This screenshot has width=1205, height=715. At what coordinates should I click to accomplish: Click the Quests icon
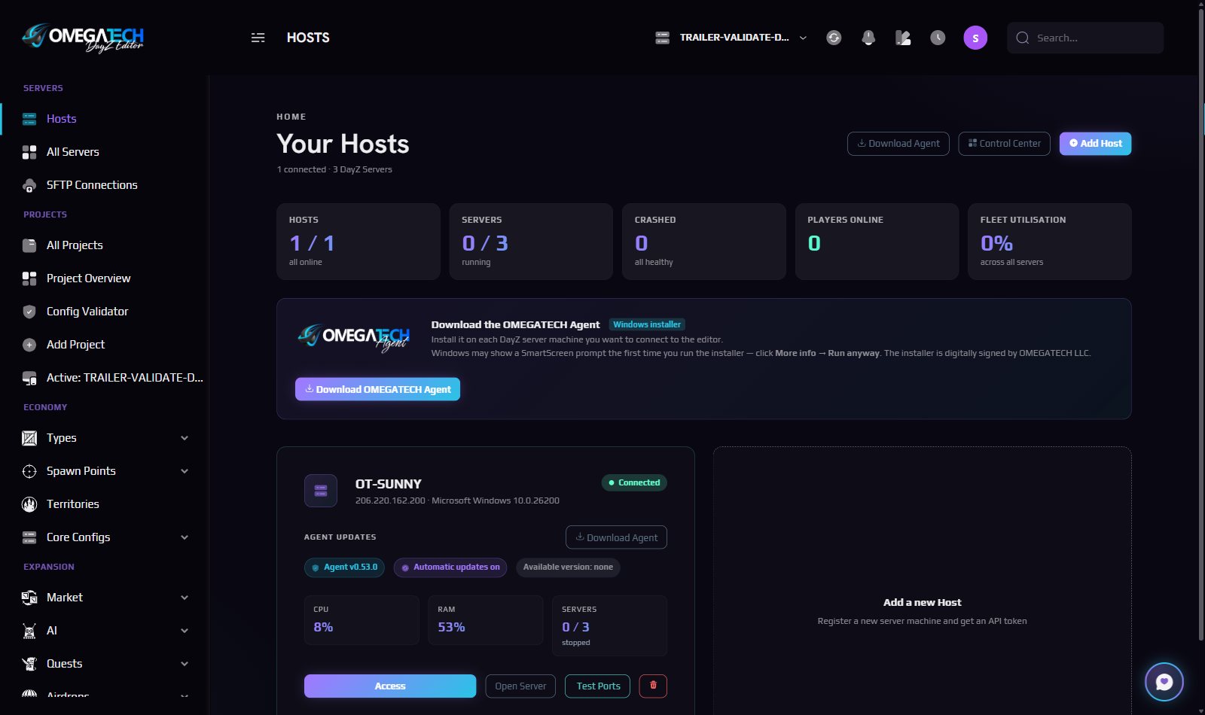[29, 664]
